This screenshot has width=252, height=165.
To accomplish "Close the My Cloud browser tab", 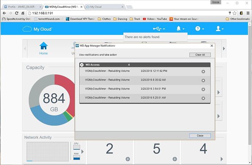I will (x=122, y=7).
